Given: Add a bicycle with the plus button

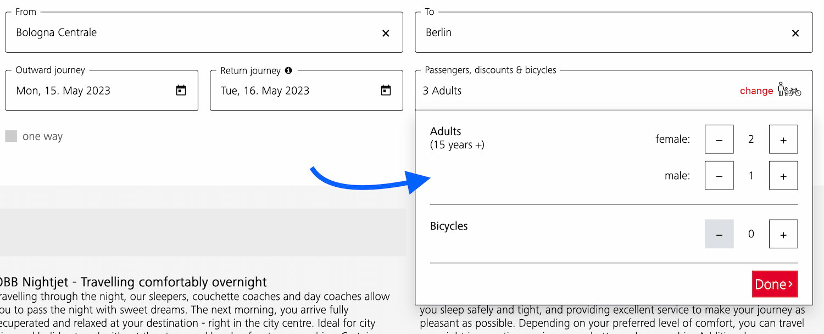Looking at the screenshot, I should 783,234.
